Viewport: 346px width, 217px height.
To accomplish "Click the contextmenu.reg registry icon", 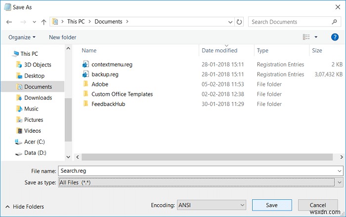I will point(86,64).
